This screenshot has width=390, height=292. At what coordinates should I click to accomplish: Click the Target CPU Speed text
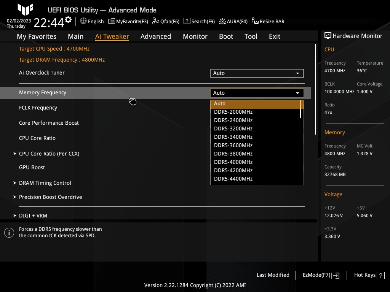54,49
